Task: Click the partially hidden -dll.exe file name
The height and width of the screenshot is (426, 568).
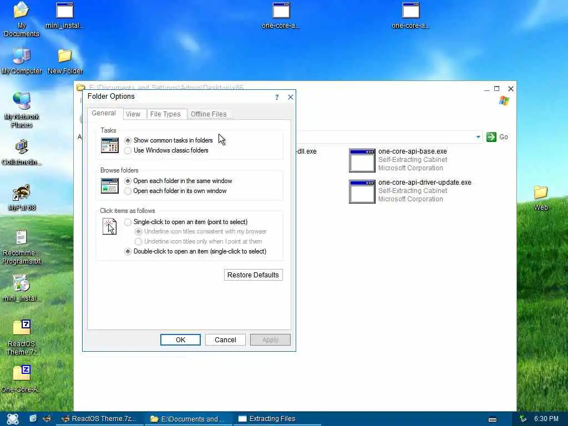Action: click(x=306, y=151)
